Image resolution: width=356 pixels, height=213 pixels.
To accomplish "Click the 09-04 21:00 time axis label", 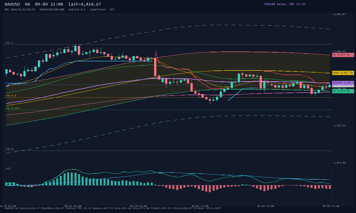I will coord(266,206).
